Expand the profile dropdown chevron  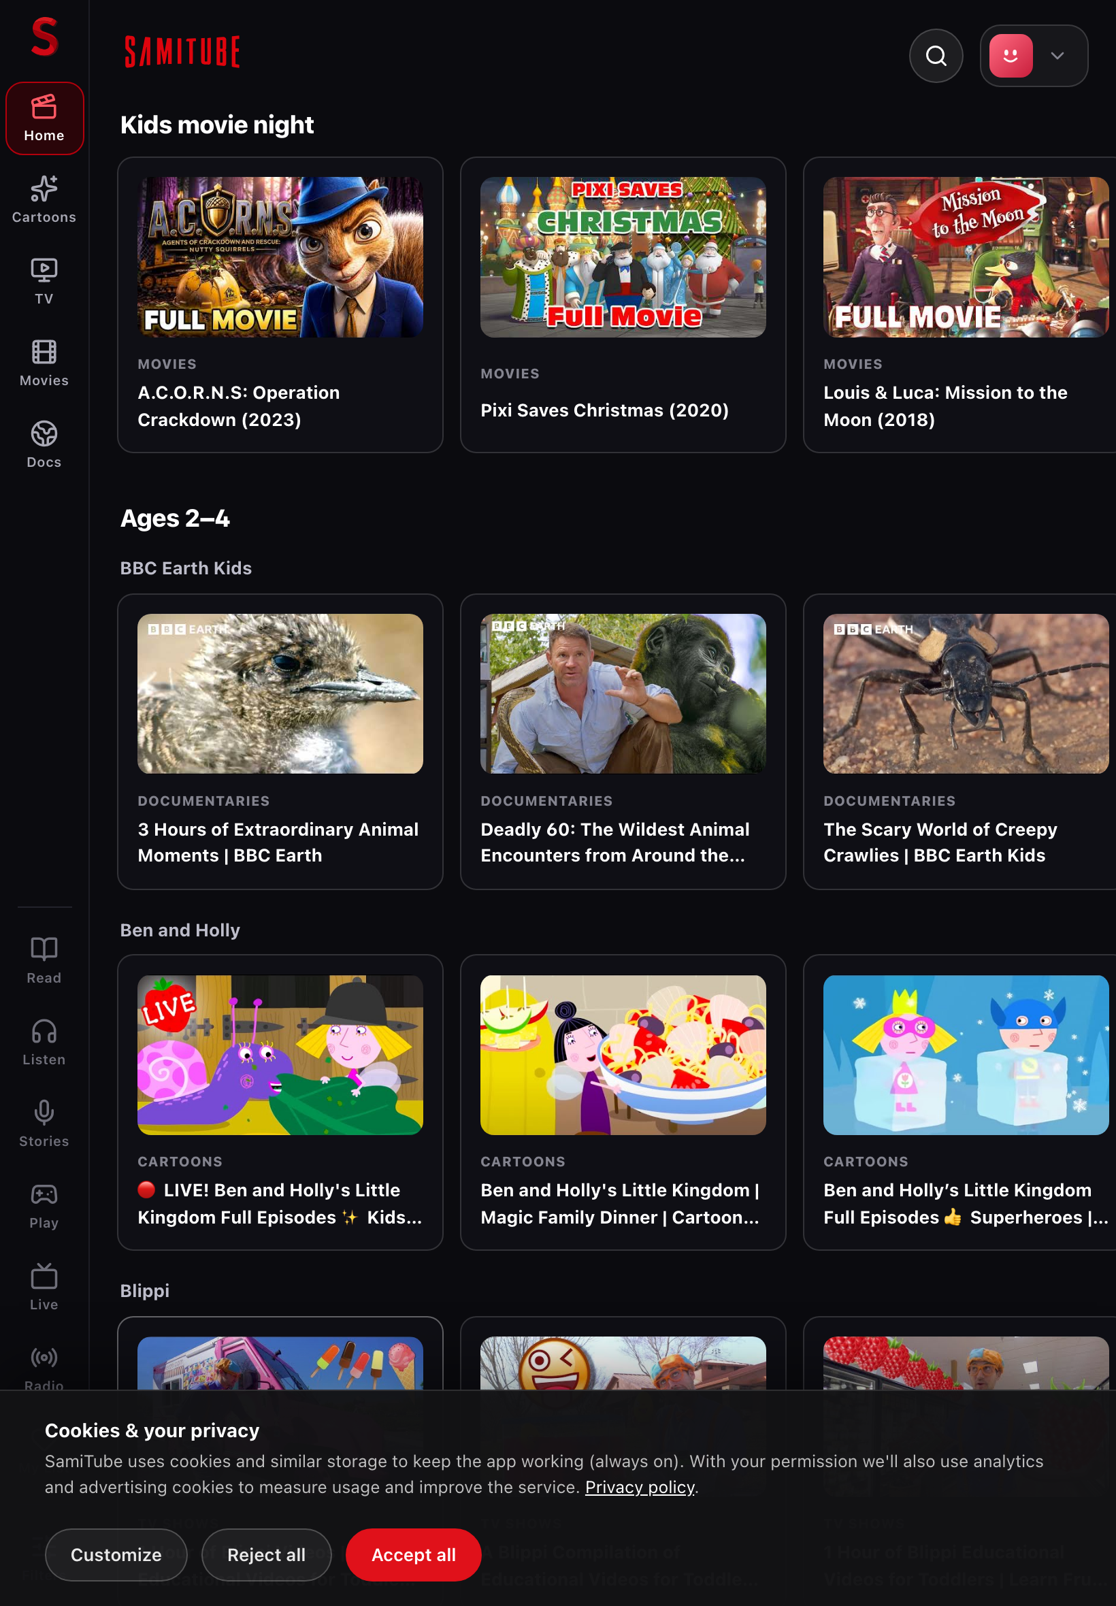tap(1057, 55)
